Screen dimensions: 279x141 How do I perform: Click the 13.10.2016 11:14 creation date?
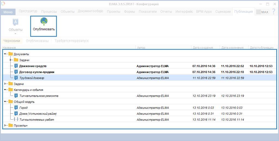click(x=204, y=120)
